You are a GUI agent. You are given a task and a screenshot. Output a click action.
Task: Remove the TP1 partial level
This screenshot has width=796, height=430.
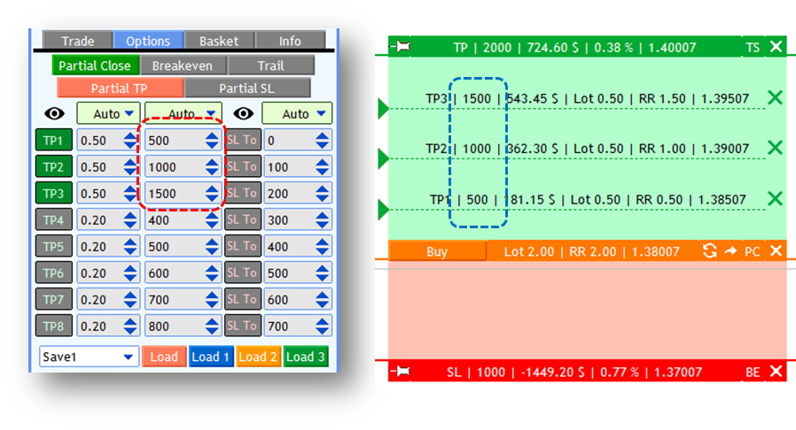tap(776, 198)
